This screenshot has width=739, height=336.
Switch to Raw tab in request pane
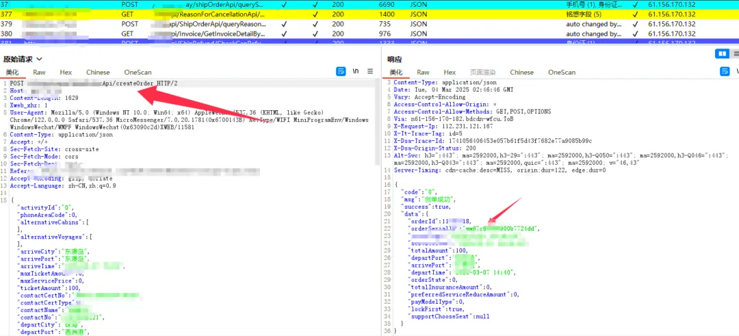(x=39, y=72)
